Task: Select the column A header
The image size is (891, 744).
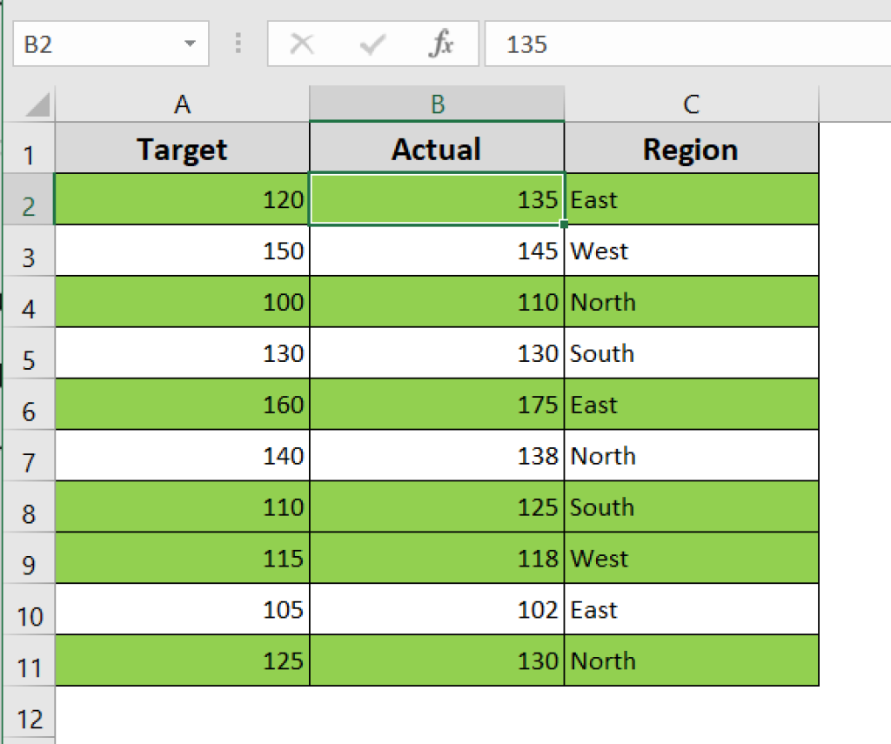Action: coord(182,103)
